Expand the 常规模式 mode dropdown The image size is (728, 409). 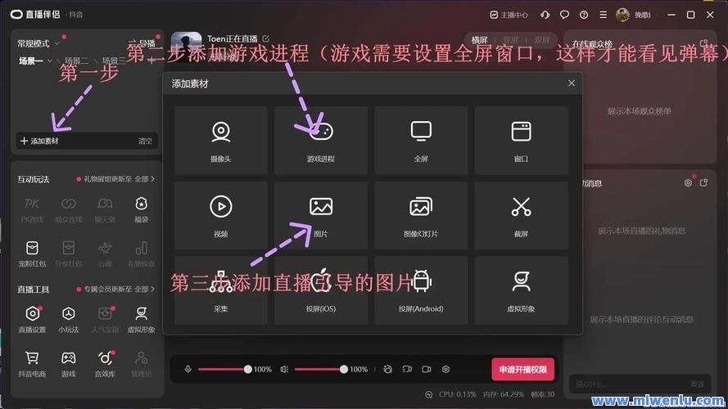[x=38, y=43]
